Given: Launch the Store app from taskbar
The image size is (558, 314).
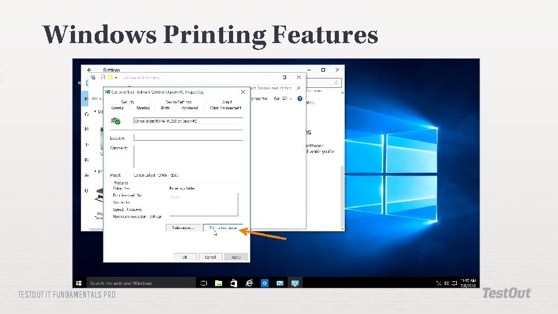Looking at the screenshot, I should coord(234,283).
